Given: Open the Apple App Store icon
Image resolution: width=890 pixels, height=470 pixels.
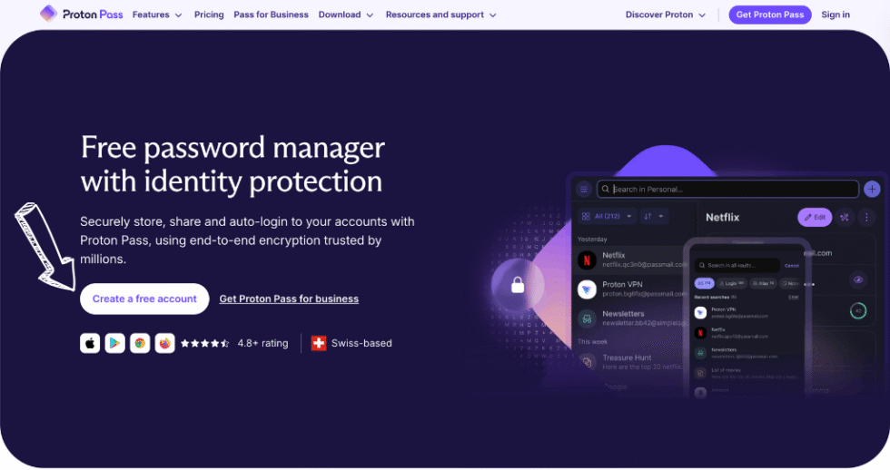Looking at the screenshot, I should [x=90, y=343].
